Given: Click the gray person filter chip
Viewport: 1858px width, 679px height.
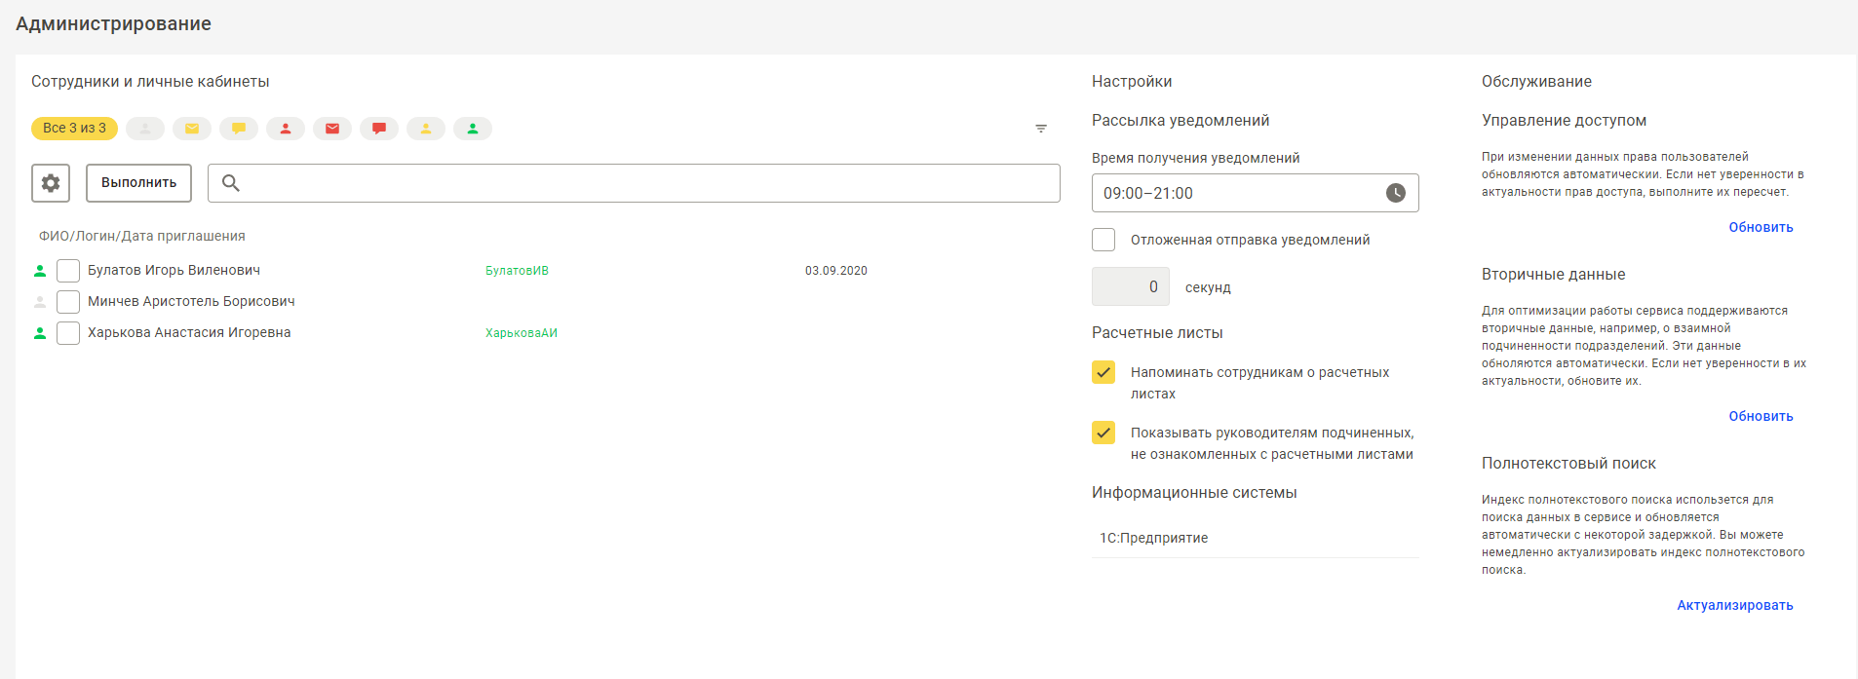Looking at the screenshot, I should [145, 129].
